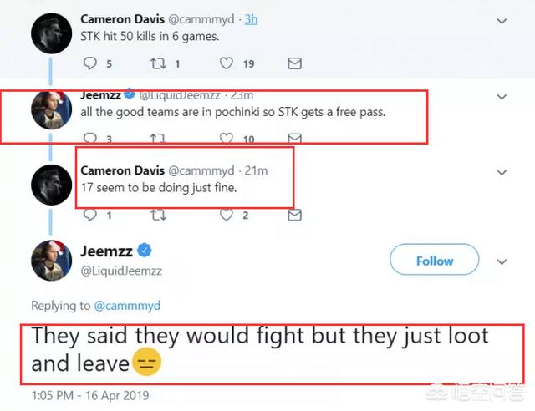Image resolution: width=535 pixels, height=411 pixels.
Task: Message the '17 seem to be doing just fine' tweet
Action: pyautogui.click(x=293, y=215)
